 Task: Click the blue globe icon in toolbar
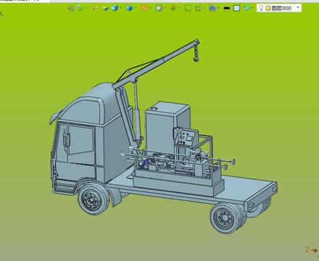point(212,8)
